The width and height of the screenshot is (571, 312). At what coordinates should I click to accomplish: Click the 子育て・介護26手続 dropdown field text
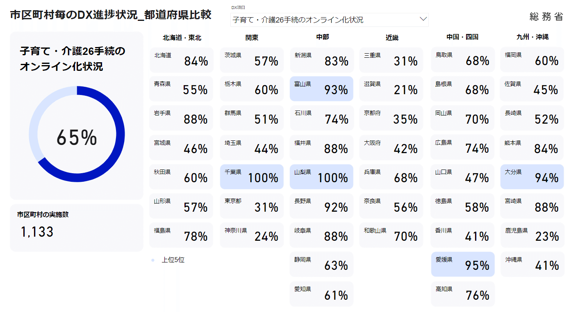(298, 20)
